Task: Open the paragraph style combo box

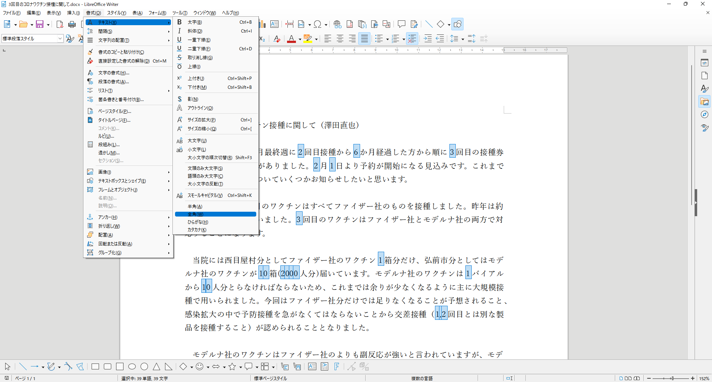Action: 33,38
